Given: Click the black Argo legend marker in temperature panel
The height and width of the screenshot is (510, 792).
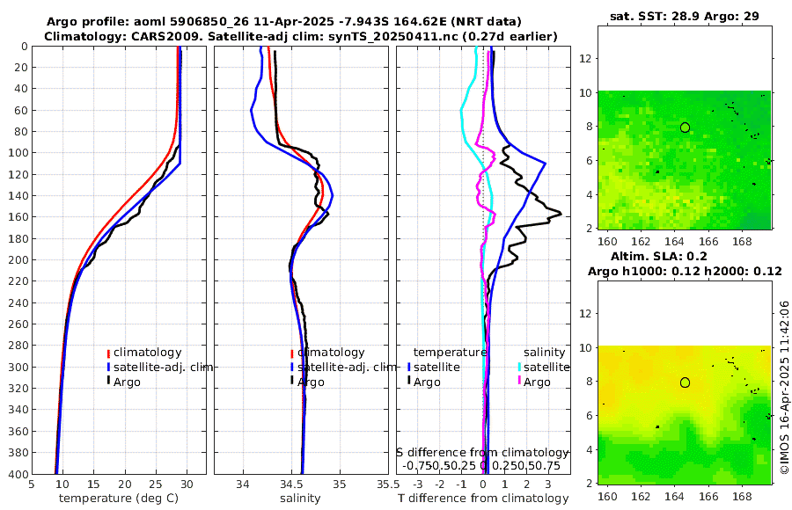Looking at the screenshot, I should pyautogui.click(x=108, y=382).
